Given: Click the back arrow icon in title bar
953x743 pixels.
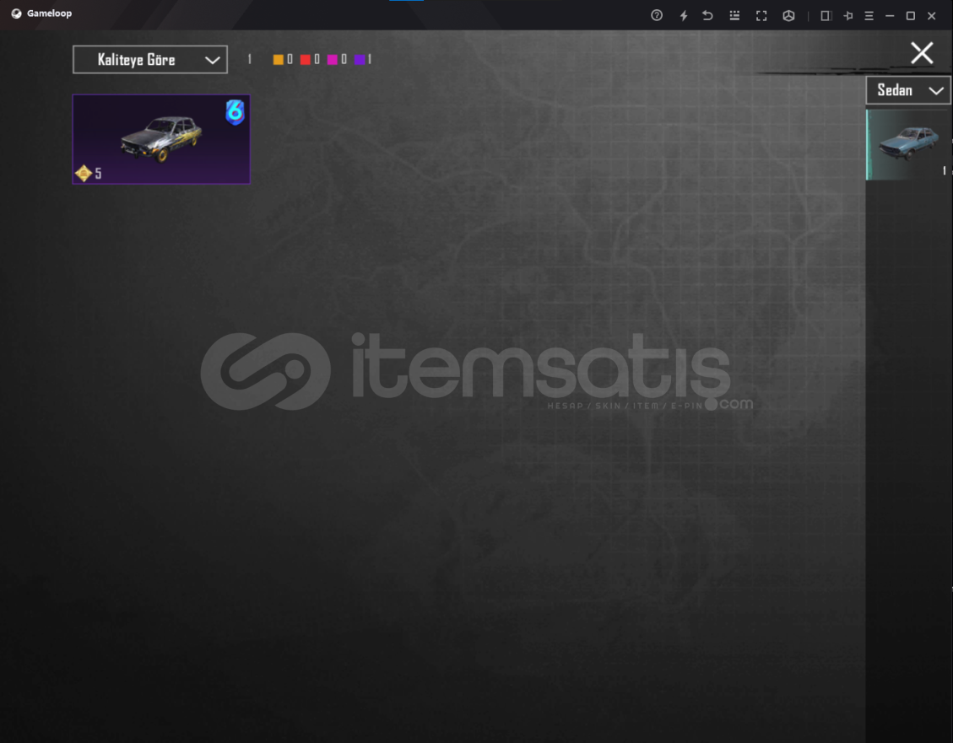Looking at the screenshot, I should [707, 15].
